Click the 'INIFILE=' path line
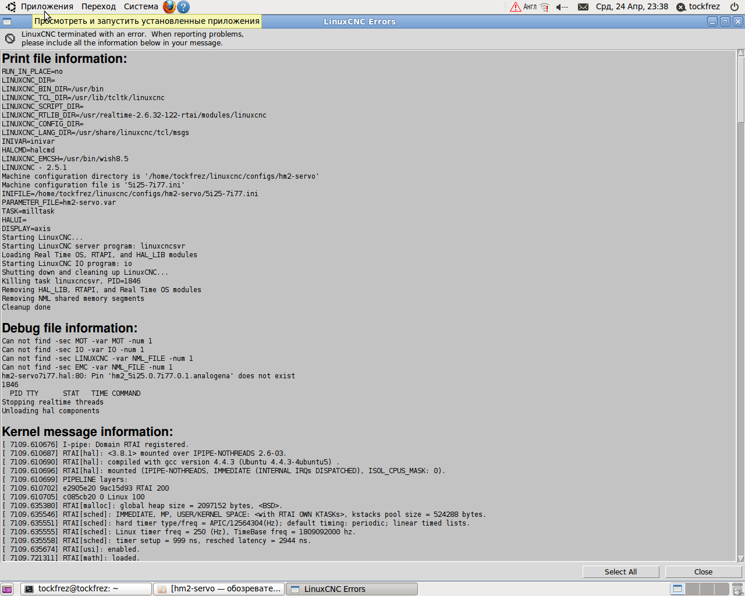 (x=130, y=194)
